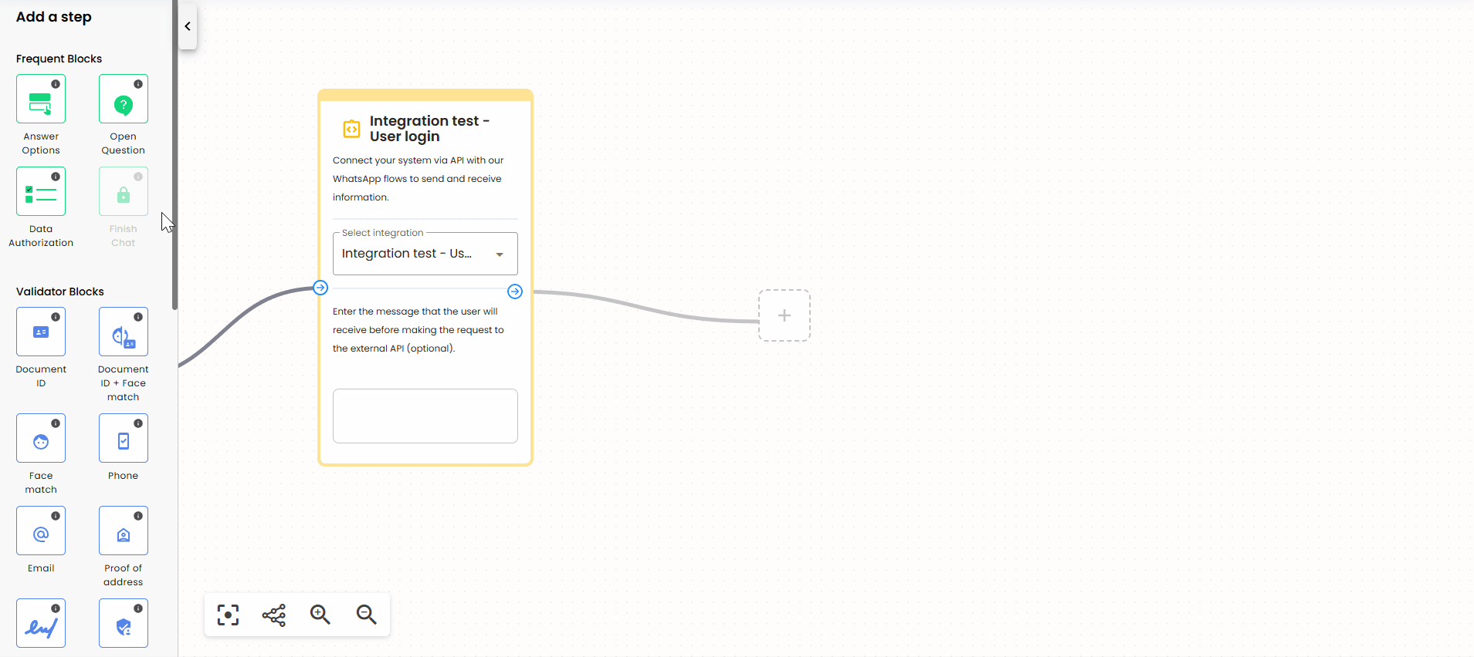Click the plus placeholder to add step
This screenshot has height=657, width=1474.
point(784,315)
